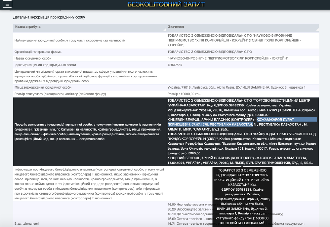
Task: Sort by the "Назва атрибута" column header
Action: pos(28,26)
